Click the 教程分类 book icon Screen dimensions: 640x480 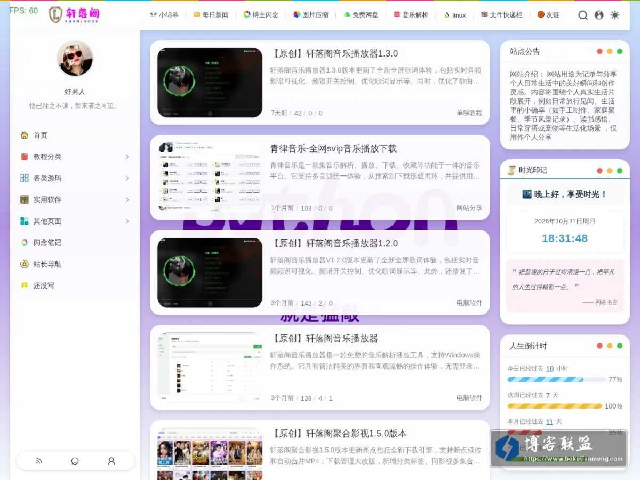(x=25, y=156)
